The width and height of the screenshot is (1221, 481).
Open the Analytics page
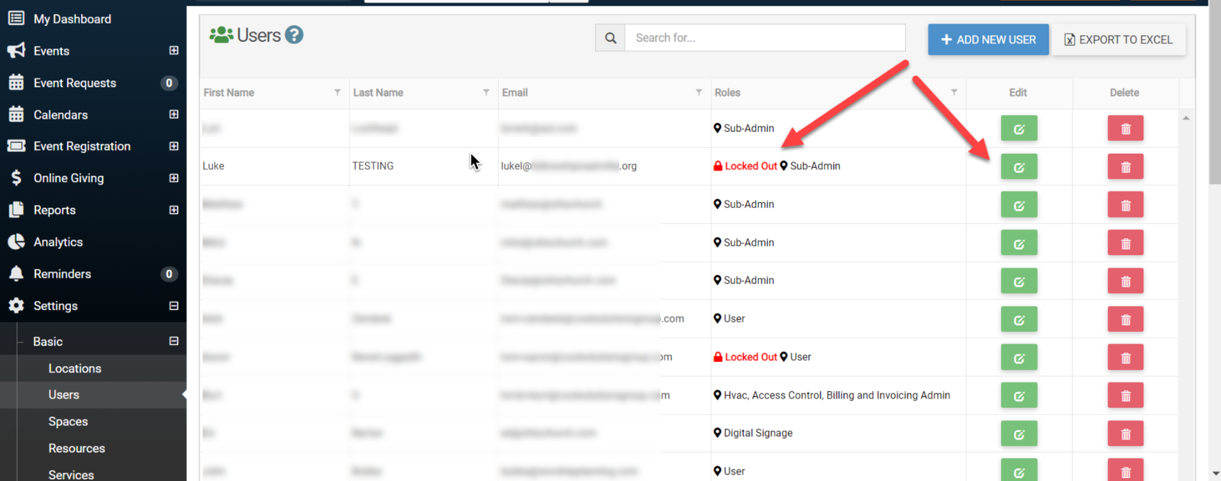(58, 242)
